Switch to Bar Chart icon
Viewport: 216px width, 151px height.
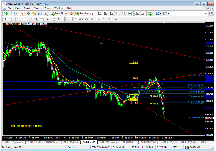pyautogui.click(x=100, y=13)
